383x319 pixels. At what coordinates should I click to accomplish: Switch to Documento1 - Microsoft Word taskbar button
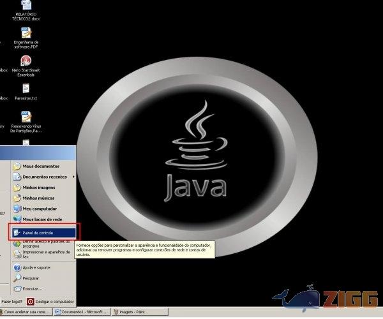[82, 312]
